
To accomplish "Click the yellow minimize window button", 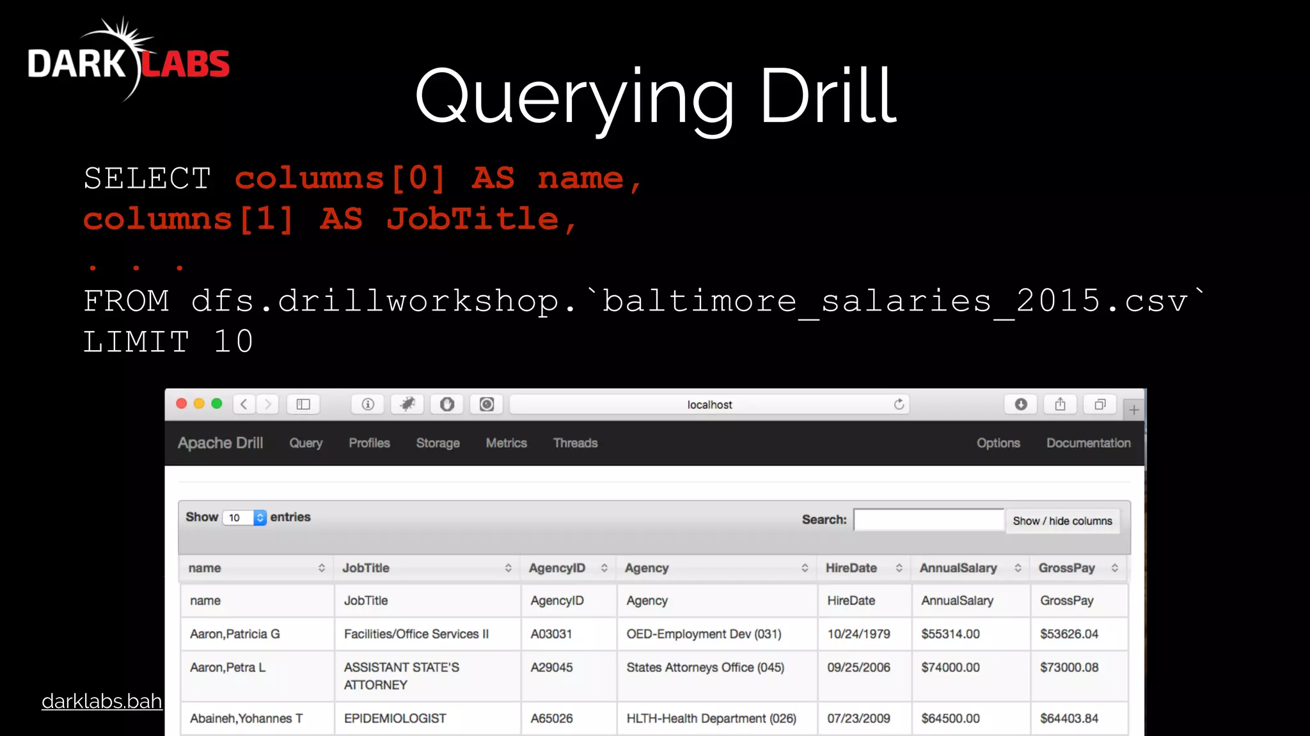I will pos(199,404).
